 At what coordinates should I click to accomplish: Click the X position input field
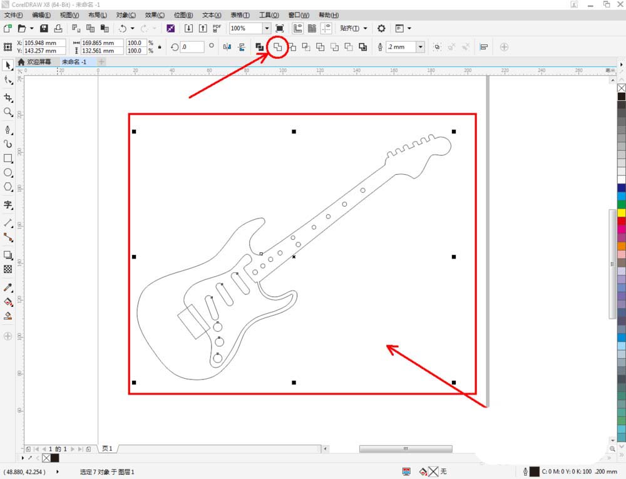point(44,43)
